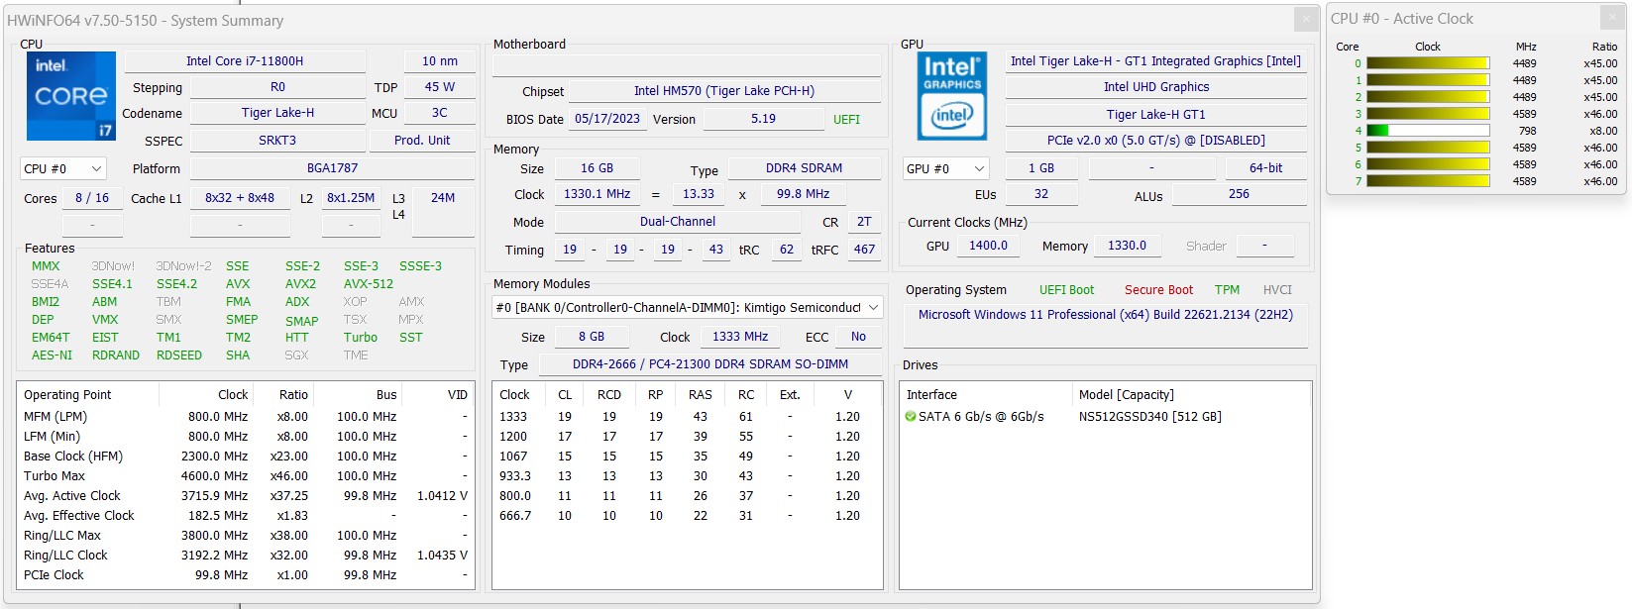Click the HVCI indicator
Viewport: 1632px width, 609px height.
point(1277,290)
